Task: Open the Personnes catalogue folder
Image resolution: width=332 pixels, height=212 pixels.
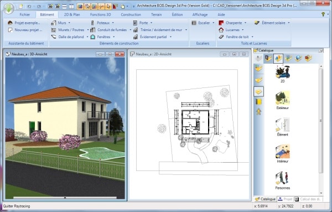Action: point(282,180)
